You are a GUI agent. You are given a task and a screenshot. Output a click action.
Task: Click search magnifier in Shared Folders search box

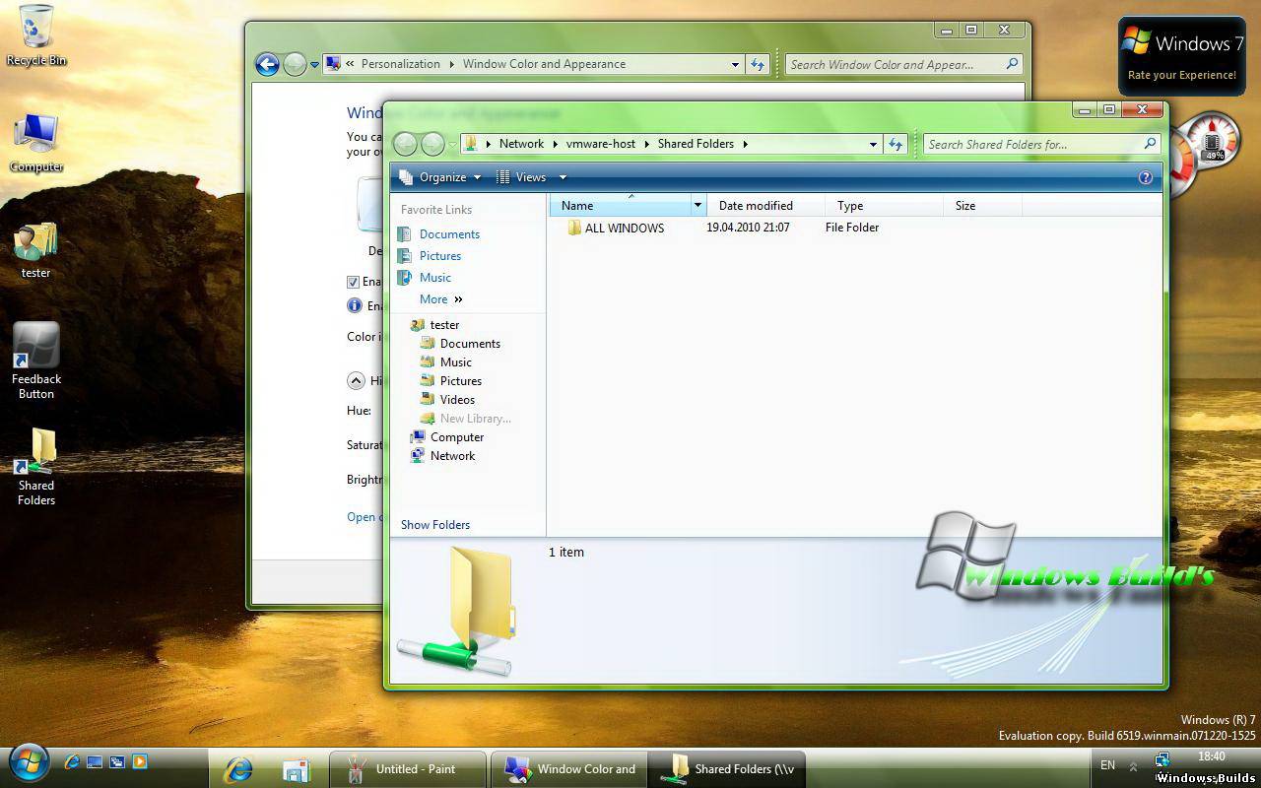pyautogui.click(x=1150, y=144)
